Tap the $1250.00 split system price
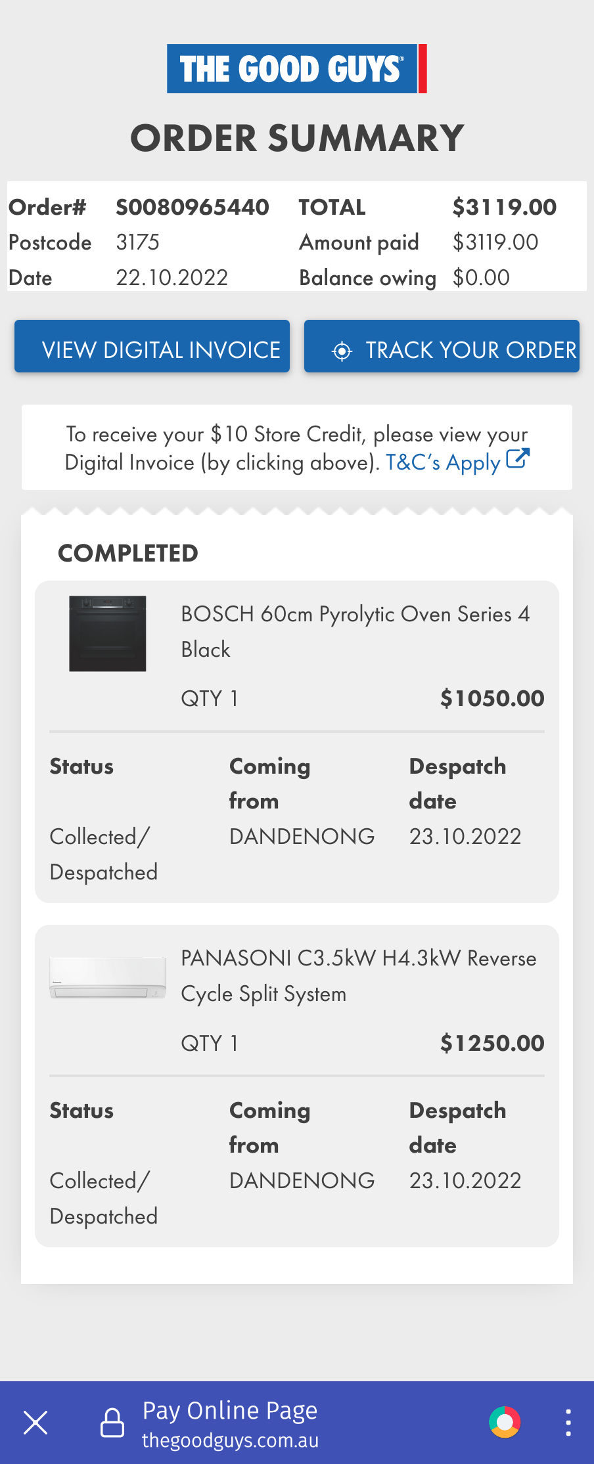This screenshot has height=1464, width=594. tap(491, 1043)
